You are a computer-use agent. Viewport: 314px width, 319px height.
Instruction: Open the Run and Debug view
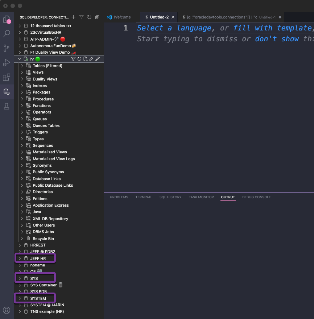[x=7, y=63]
